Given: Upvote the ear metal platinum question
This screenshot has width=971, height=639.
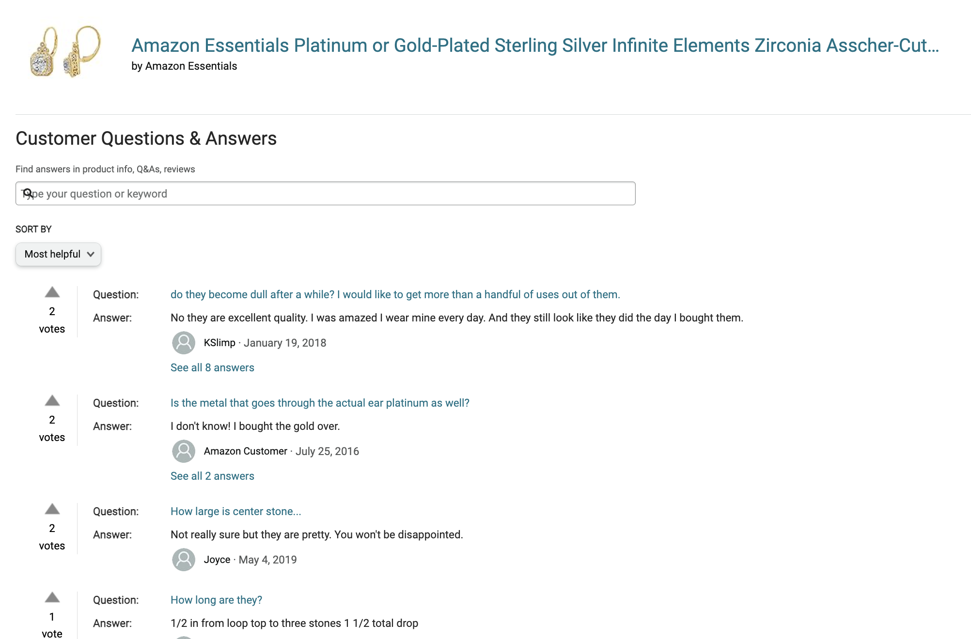Looking at the screenshot, I should [52, 401].
